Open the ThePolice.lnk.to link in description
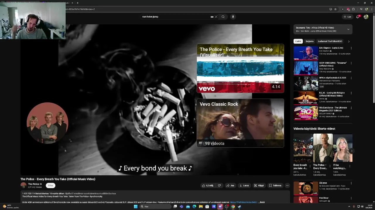This screenshot has height=210, width=375. click(243, 202)
